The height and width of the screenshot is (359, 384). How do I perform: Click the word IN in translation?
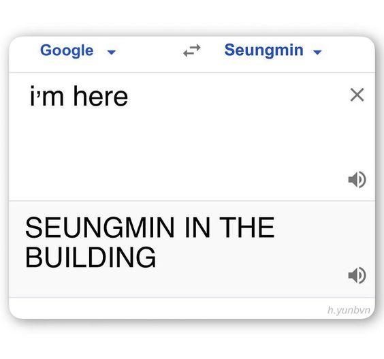coord(197,228)
